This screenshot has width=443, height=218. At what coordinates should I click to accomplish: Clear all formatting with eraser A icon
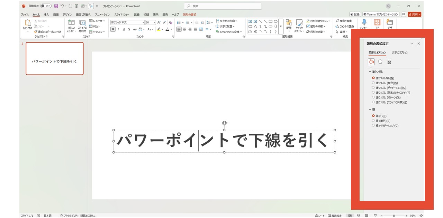170,22
